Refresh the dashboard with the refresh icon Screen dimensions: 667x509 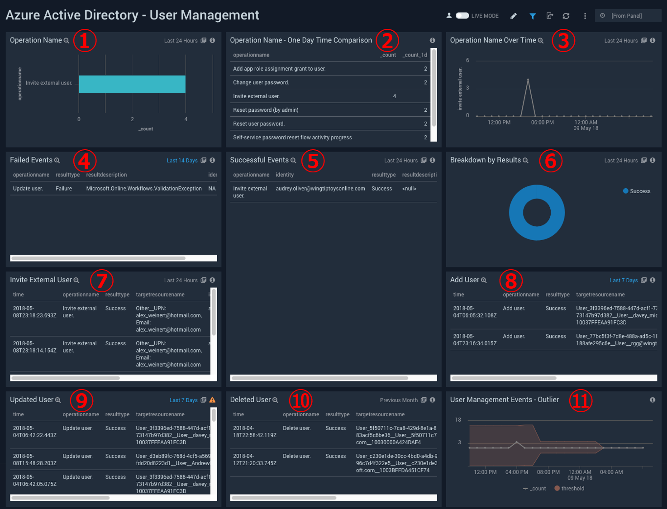coord(566,16)
